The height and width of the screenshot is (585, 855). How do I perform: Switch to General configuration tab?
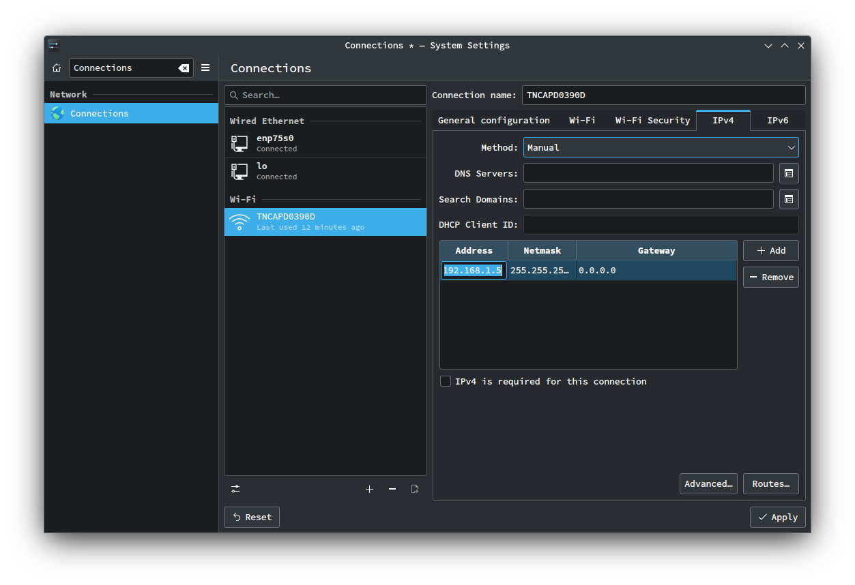point(494,120)
